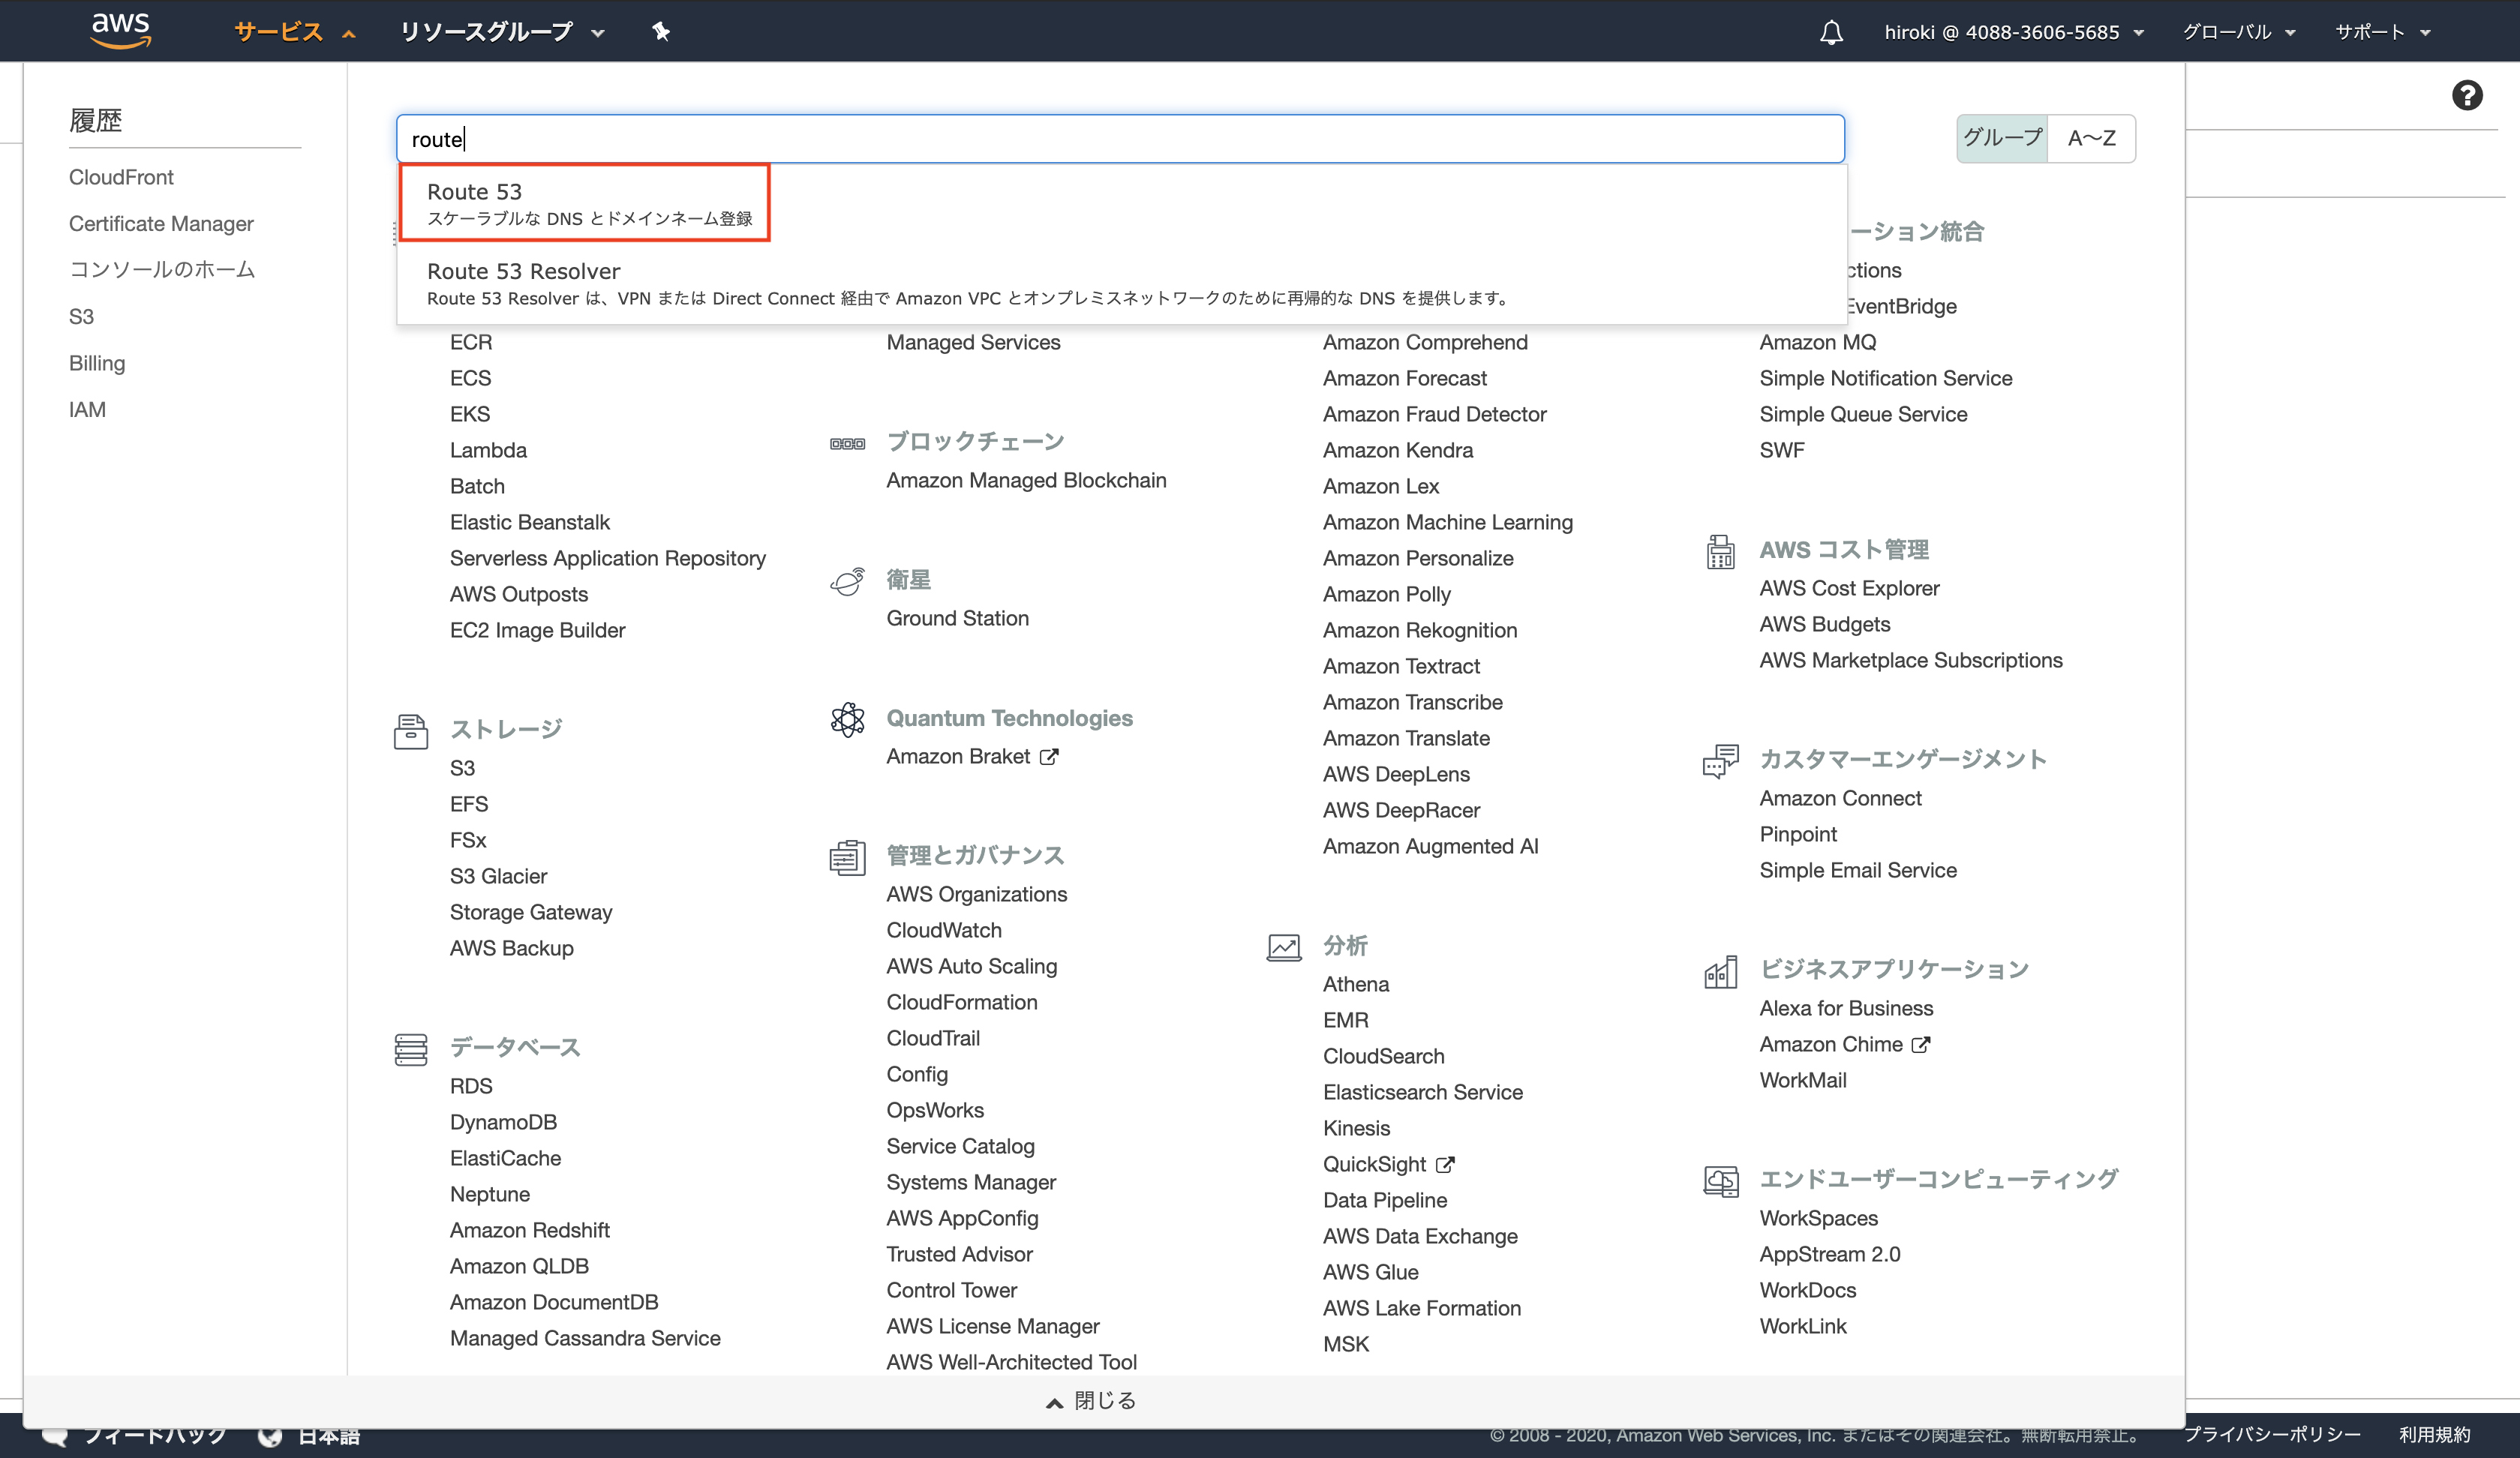Click the help question mark icon
The width and height of the screenshot is (2520, 1458).
[x=2466, y=96]
